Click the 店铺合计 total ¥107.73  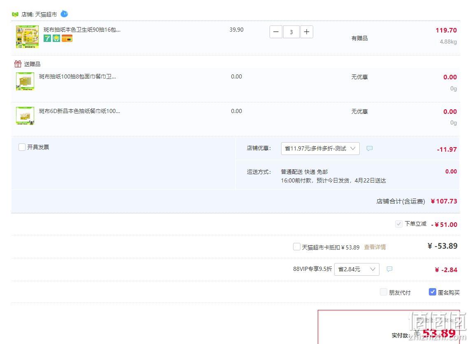(x=444, y=201)
